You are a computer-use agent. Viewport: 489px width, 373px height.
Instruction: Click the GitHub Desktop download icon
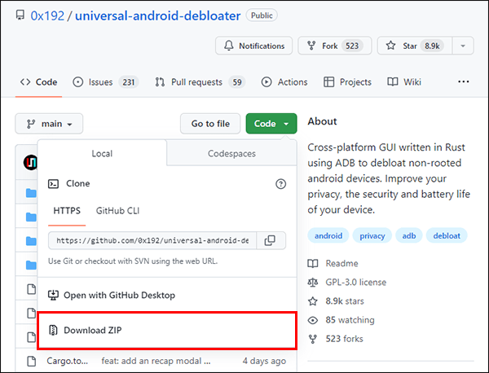[x=53, y=295]
